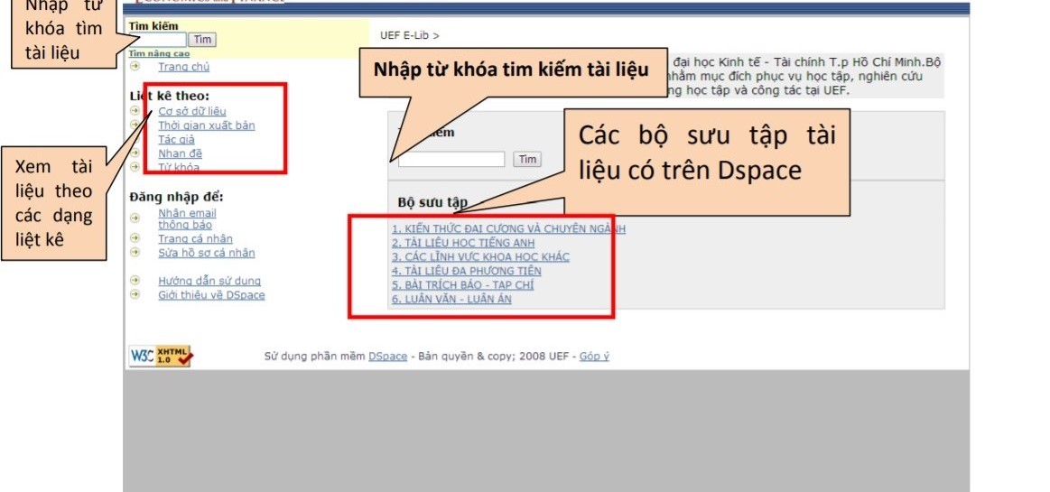
Task: Browse by Nhan đề in the sidebar
Action: point(179,153)
